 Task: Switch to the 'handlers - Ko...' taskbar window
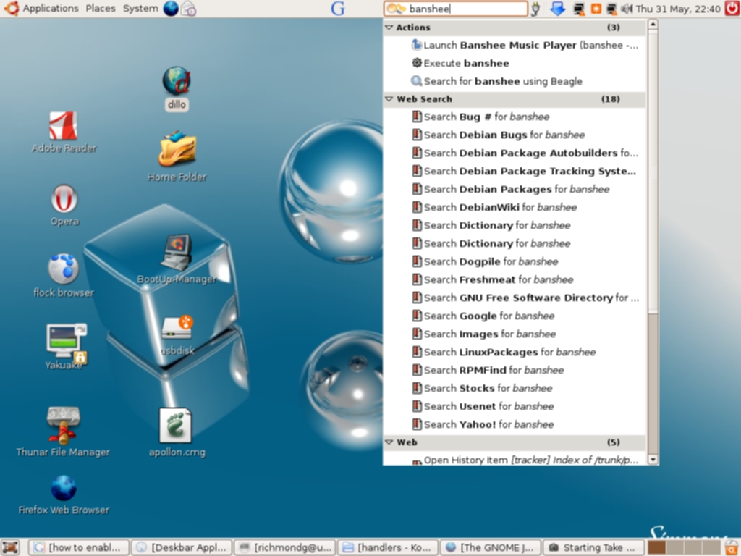[x=388, y=547]
